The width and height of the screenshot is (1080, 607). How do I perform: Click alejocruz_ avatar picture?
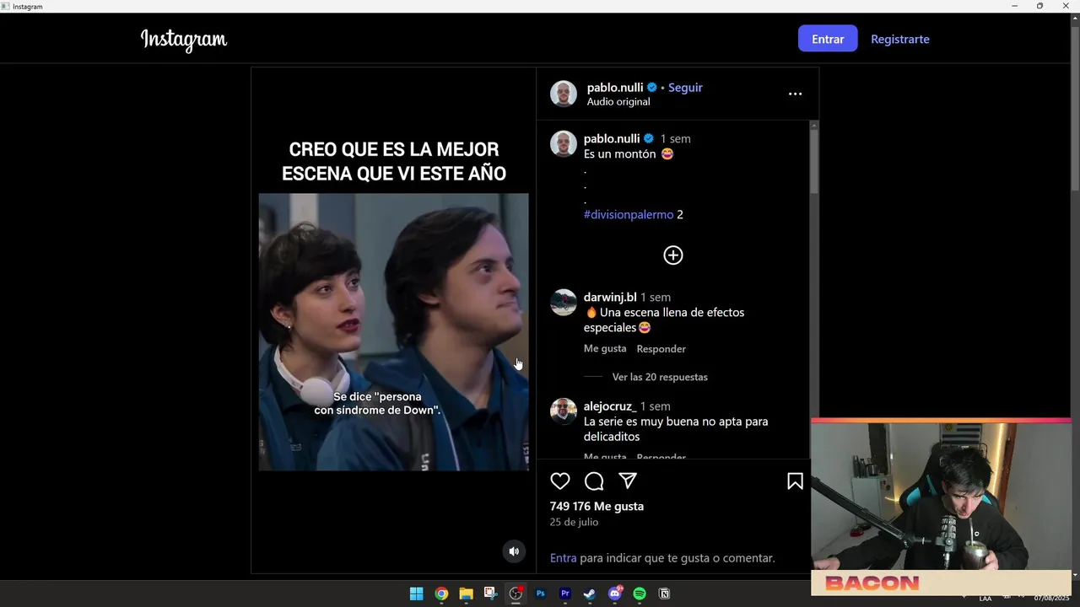coord(564,411)
